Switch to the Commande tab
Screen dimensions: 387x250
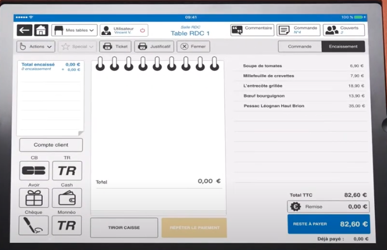(x=300, y=47)
